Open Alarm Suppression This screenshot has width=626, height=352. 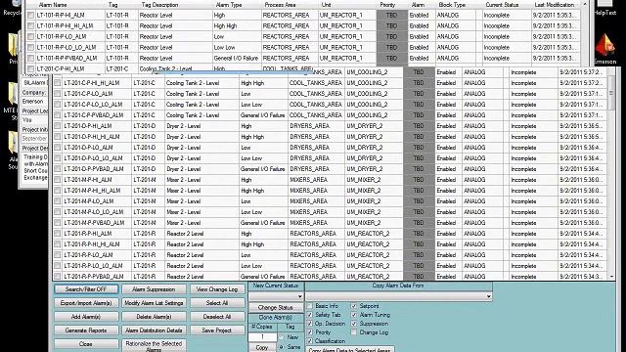pos(154,289)
